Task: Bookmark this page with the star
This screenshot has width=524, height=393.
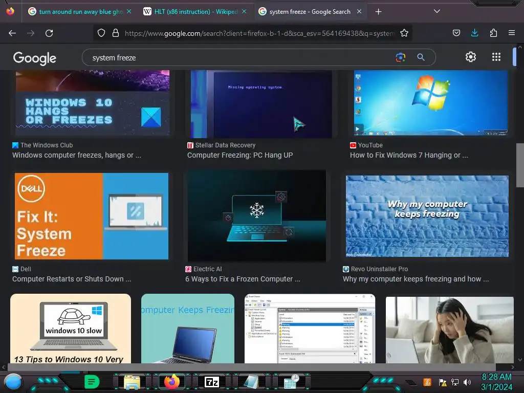Action: point(404,33)
